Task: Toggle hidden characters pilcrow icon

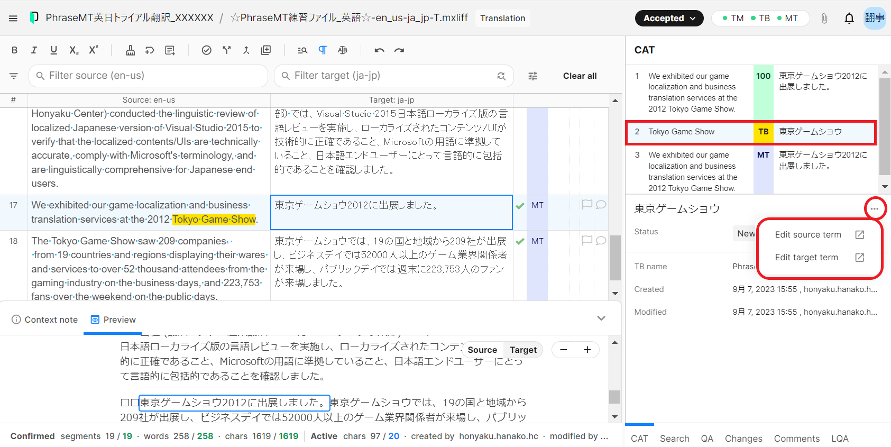Action: coord(323,50)
